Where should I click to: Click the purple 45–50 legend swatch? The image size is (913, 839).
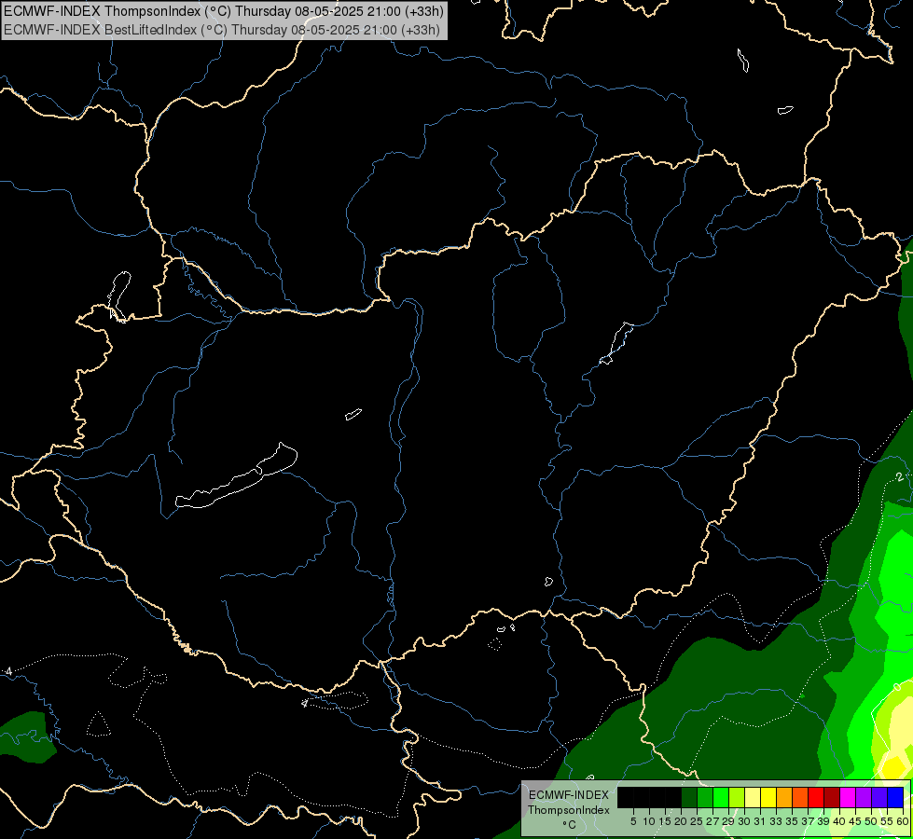(x=863, y=798)
